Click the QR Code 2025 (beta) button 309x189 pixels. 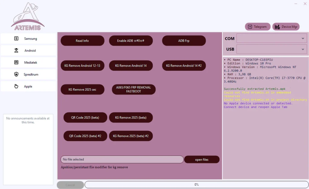click(x=85, y=118)
